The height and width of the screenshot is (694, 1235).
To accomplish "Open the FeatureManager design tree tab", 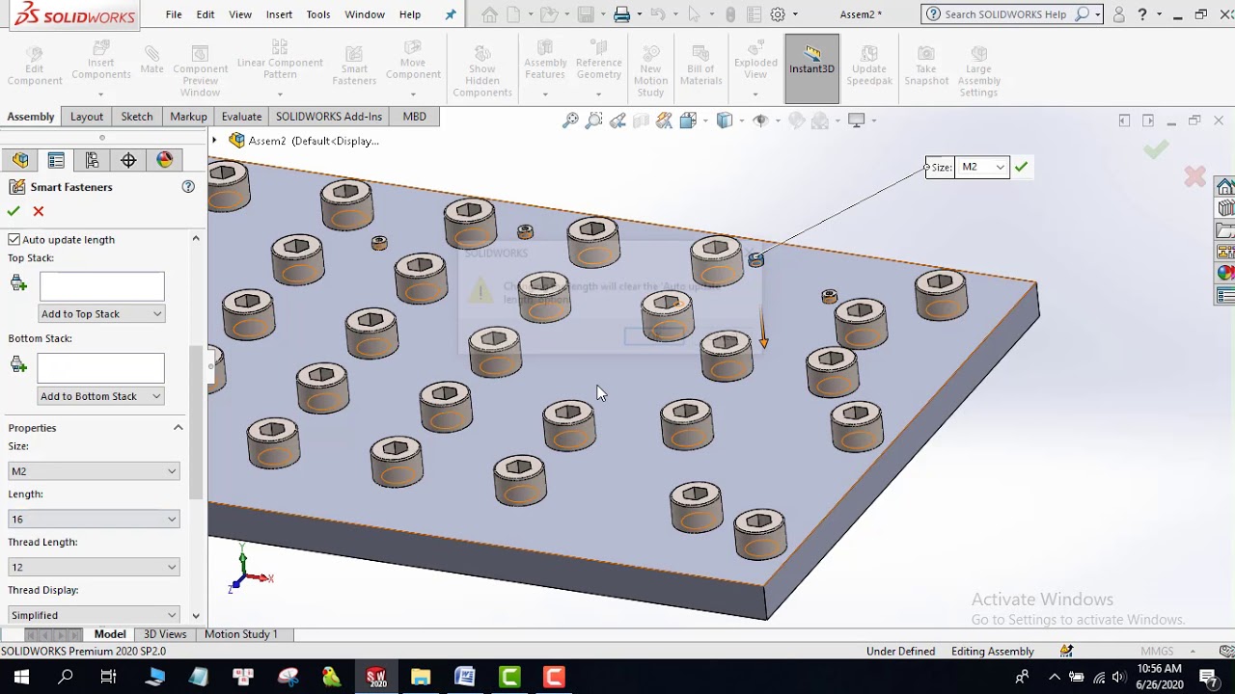I will point(20,160).
